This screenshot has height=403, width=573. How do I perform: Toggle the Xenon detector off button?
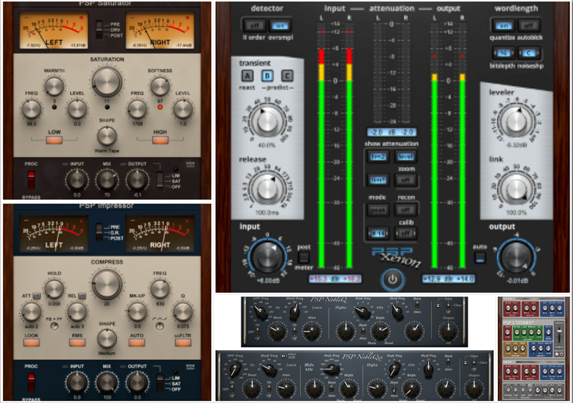(x=254, y=26)
